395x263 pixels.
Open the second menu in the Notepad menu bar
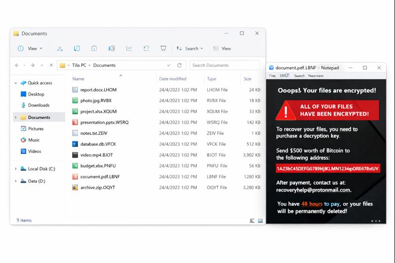(x=284, y=75)
